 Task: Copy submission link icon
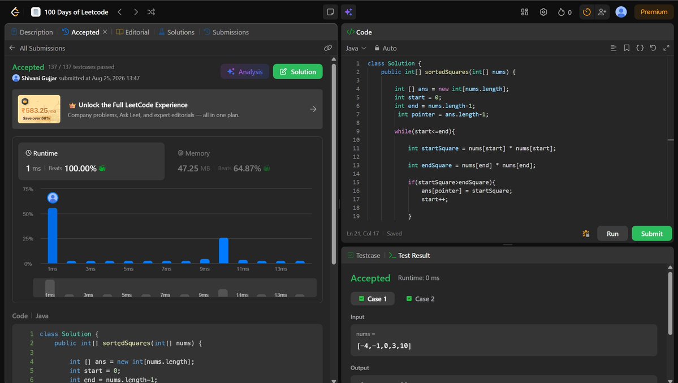click(x=328, y=48)
